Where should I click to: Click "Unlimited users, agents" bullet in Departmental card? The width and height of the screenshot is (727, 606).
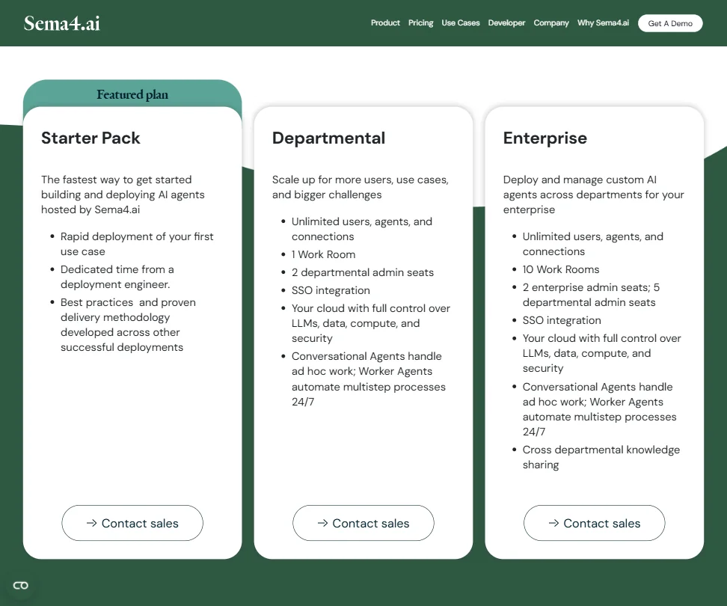[x=362, y=229]
